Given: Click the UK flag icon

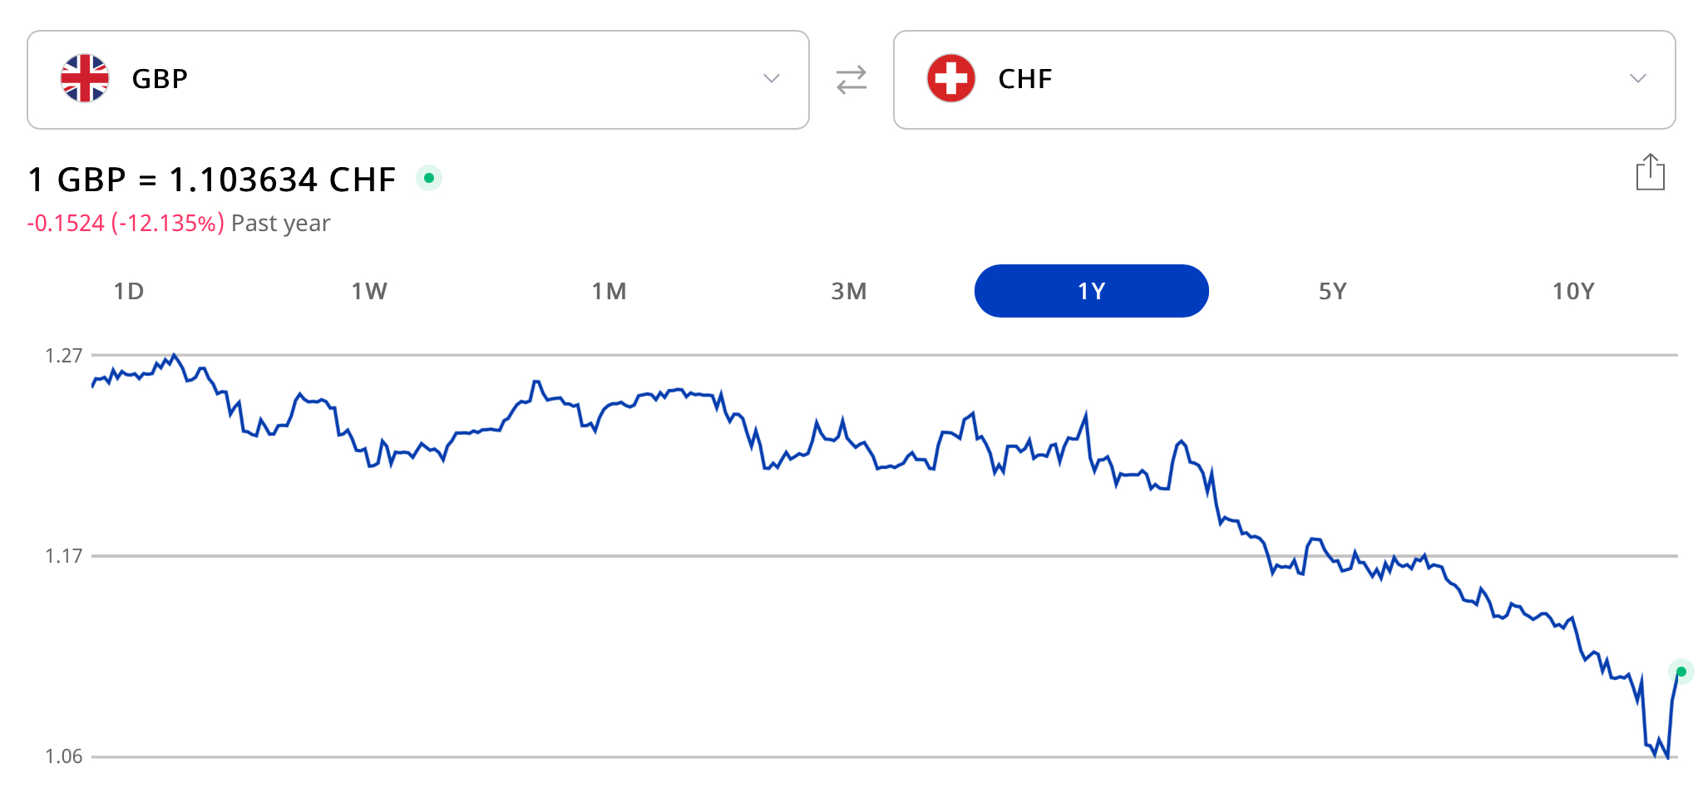Looking at the screenshot, I should click(x=85, y=78).
